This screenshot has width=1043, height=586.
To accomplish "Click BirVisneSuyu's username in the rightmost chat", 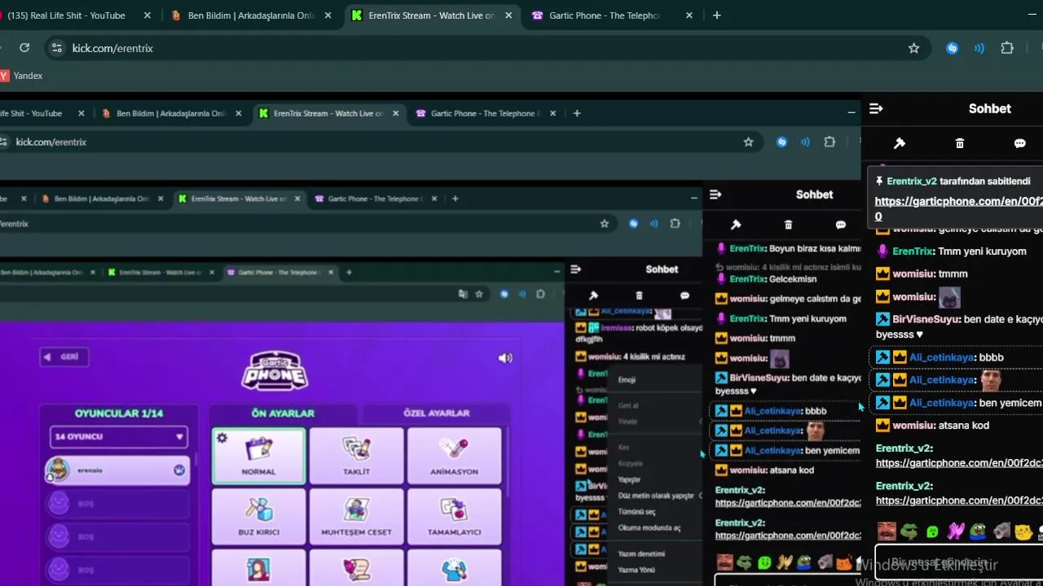I will (x=926, y=319).
